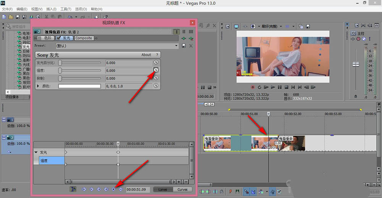Expand the 颜色 parameter triangle

point(38,86)
